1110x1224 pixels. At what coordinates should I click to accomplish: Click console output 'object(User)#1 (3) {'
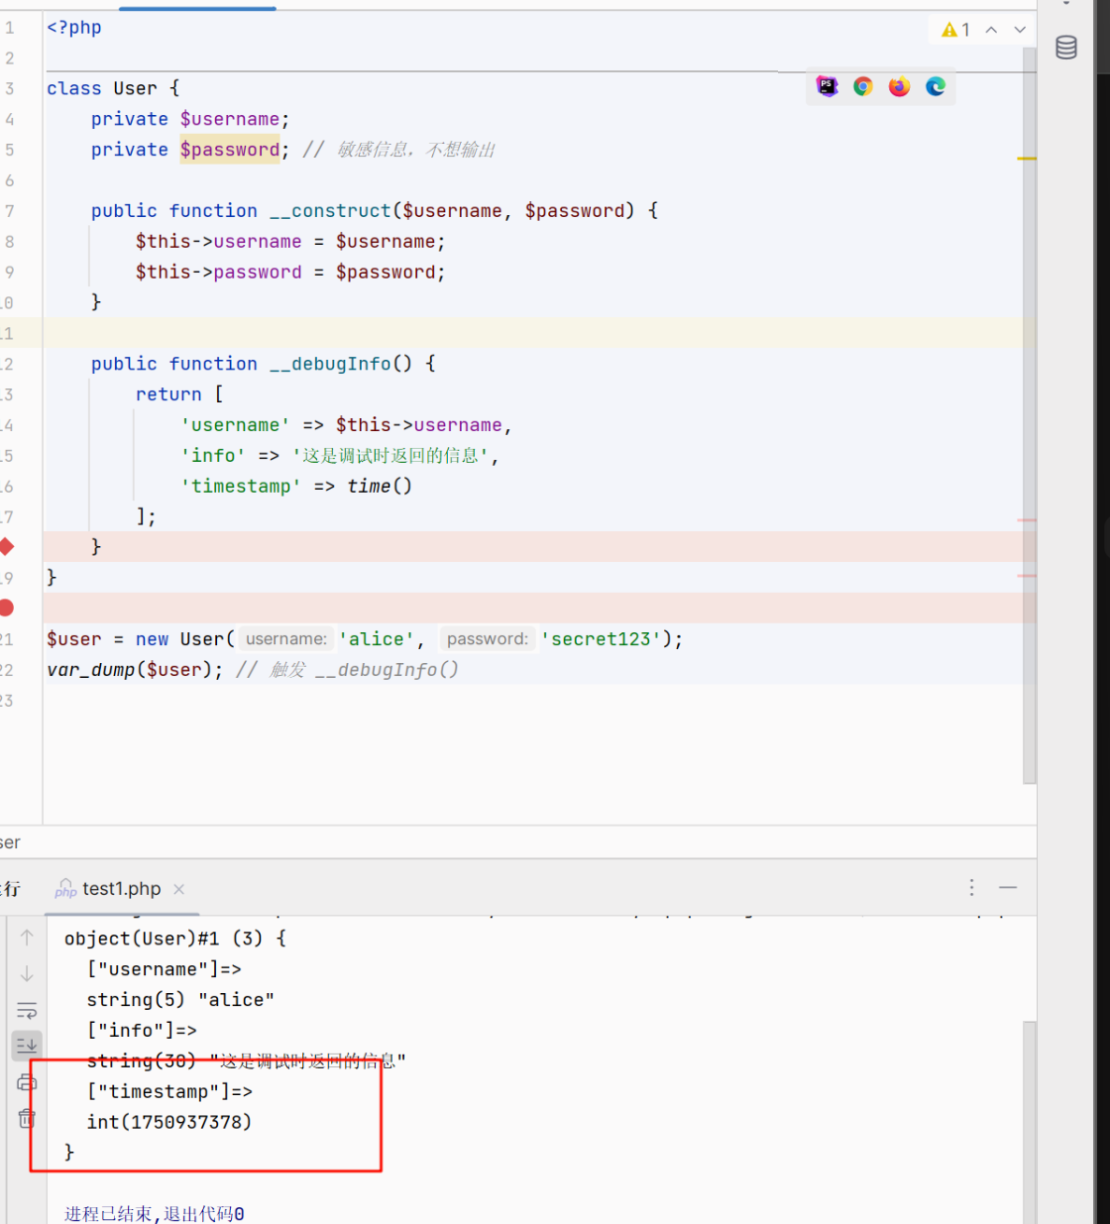[x=175, y=939]
